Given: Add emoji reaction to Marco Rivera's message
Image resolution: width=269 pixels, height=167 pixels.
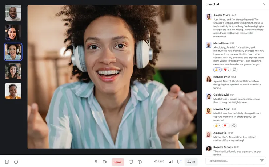Looking at the screenshot, I should (x=234, y=70).
